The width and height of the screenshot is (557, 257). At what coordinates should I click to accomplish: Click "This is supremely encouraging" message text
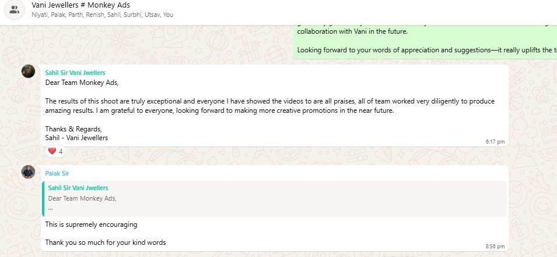[x=91, y=224]
